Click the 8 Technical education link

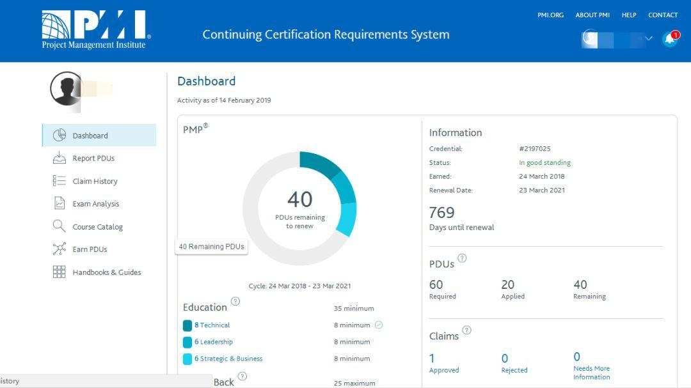click(212, 325)
